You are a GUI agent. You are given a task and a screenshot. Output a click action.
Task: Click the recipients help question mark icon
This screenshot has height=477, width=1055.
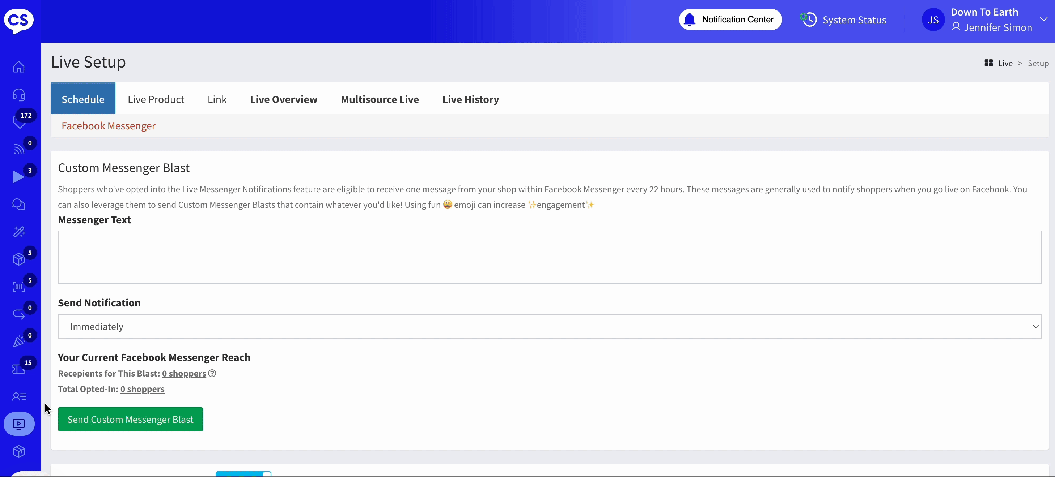click(x=212, y=373)
